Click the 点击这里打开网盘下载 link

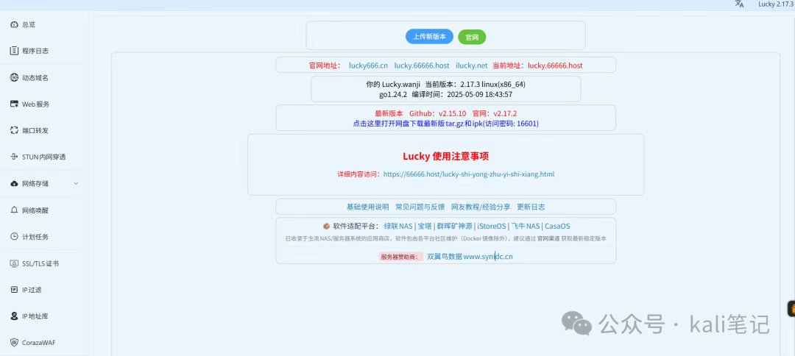pyautogui.click(x=445, y=123)
